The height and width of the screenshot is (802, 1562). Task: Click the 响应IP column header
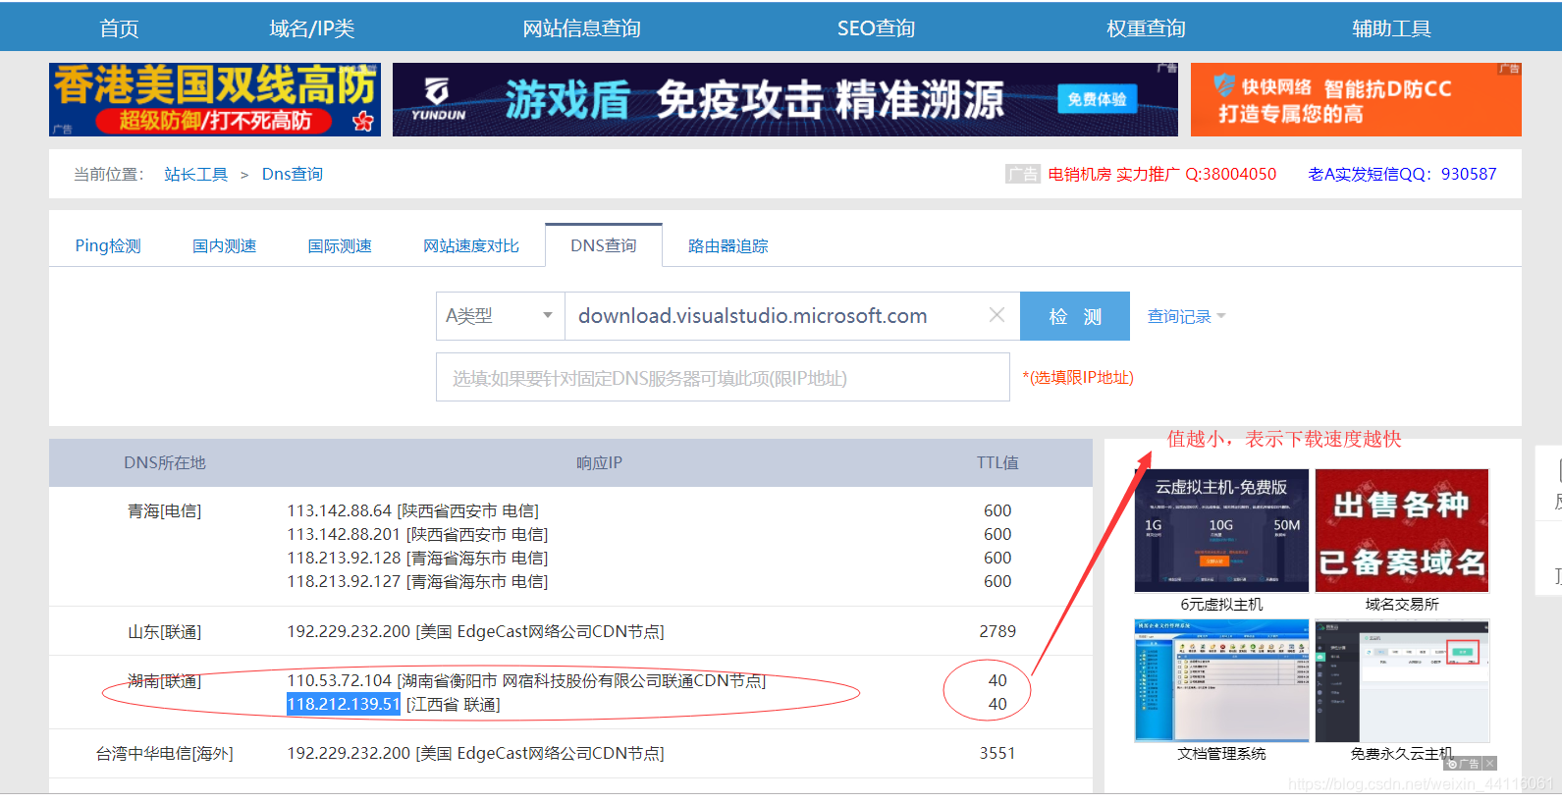599,462
